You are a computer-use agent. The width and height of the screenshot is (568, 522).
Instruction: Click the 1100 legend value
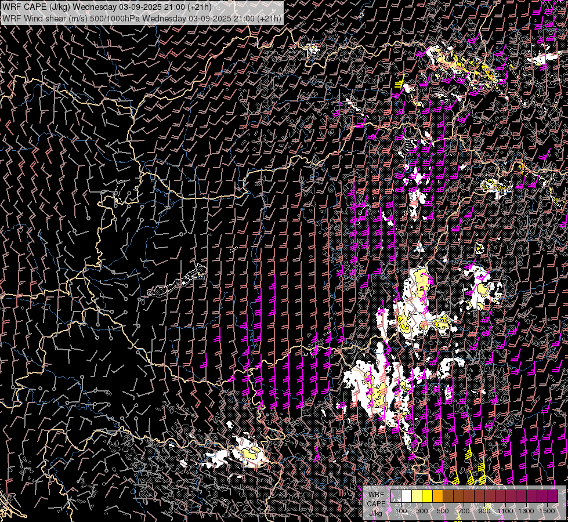505,511
